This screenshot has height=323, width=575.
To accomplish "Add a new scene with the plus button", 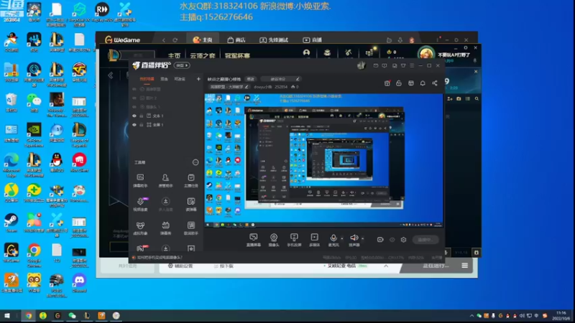I will point(198,79).
